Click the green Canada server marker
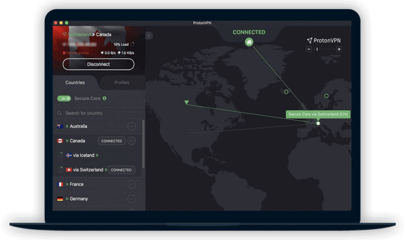The image size is (407, 240). (x=187, y=102)
